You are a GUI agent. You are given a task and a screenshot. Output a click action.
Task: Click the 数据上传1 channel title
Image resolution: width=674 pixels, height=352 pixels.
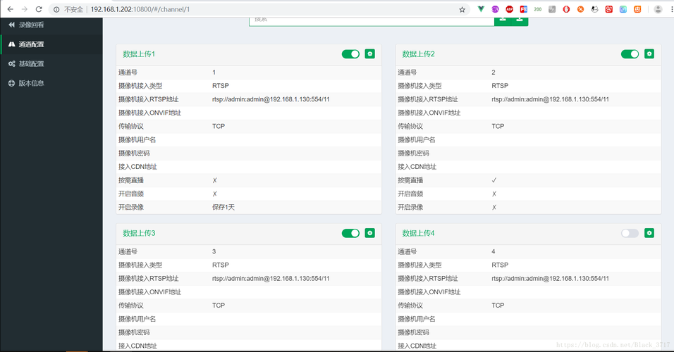(x=139, y=54)
